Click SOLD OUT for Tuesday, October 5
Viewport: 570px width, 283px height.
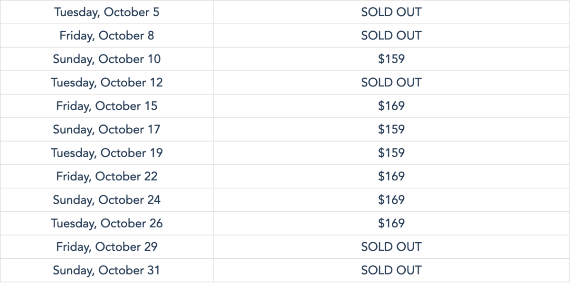[x=391, y=12]
